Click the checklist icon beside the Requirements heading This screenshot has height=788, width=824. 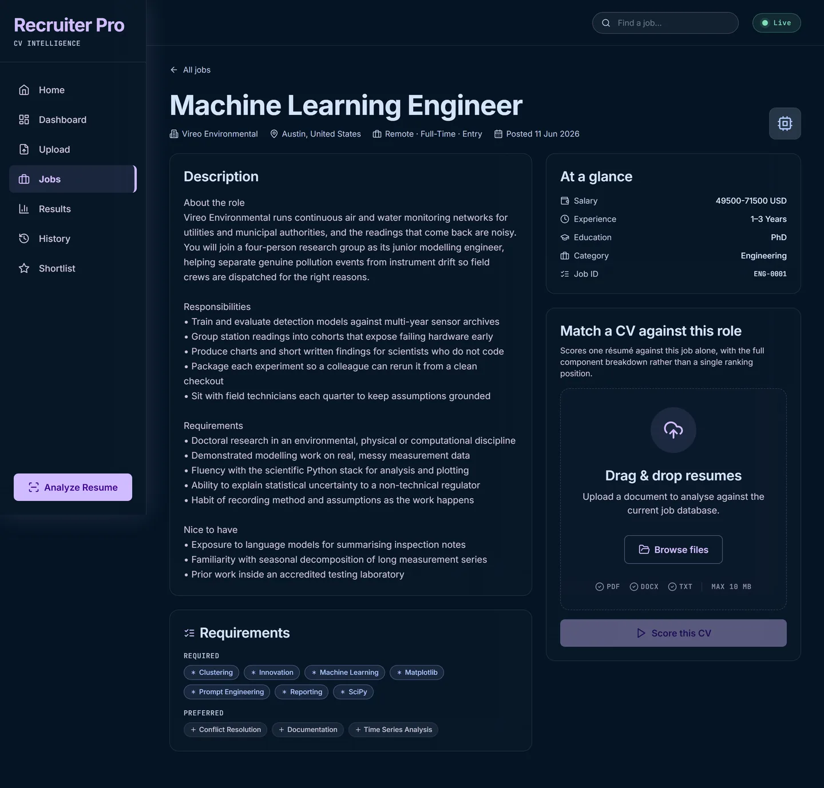pos(189,633)
